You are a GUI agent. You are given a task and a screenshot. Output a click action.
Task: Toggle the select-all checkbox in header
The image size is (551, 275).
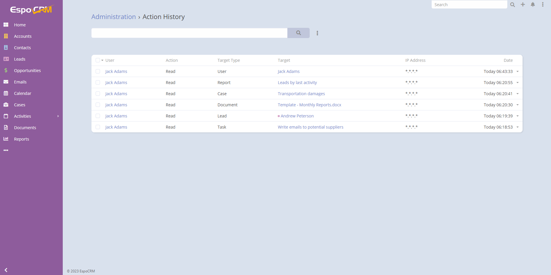pos(98,60)
